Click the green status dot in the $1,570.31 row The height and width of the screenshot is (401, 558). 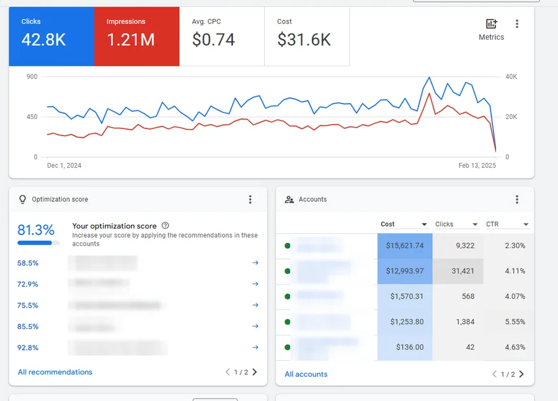pyautogui.click(x=288, y=296)
